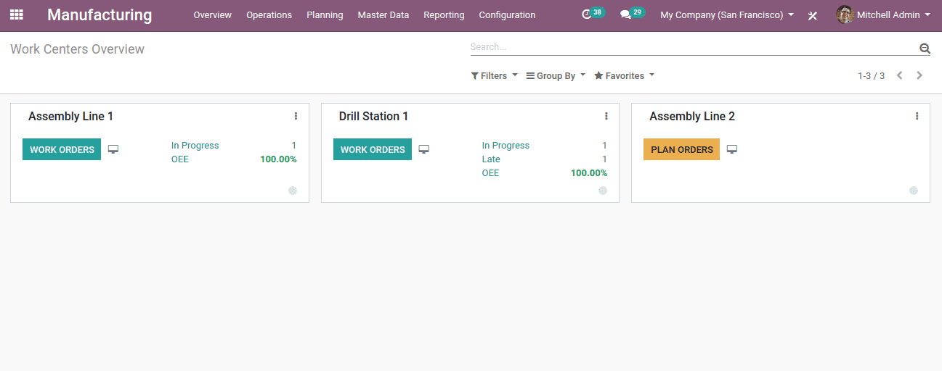Click monitor icon on Assembly Line 1
Image resolution: width=942 pixels, height=371 pixels.
coord(113,149)
